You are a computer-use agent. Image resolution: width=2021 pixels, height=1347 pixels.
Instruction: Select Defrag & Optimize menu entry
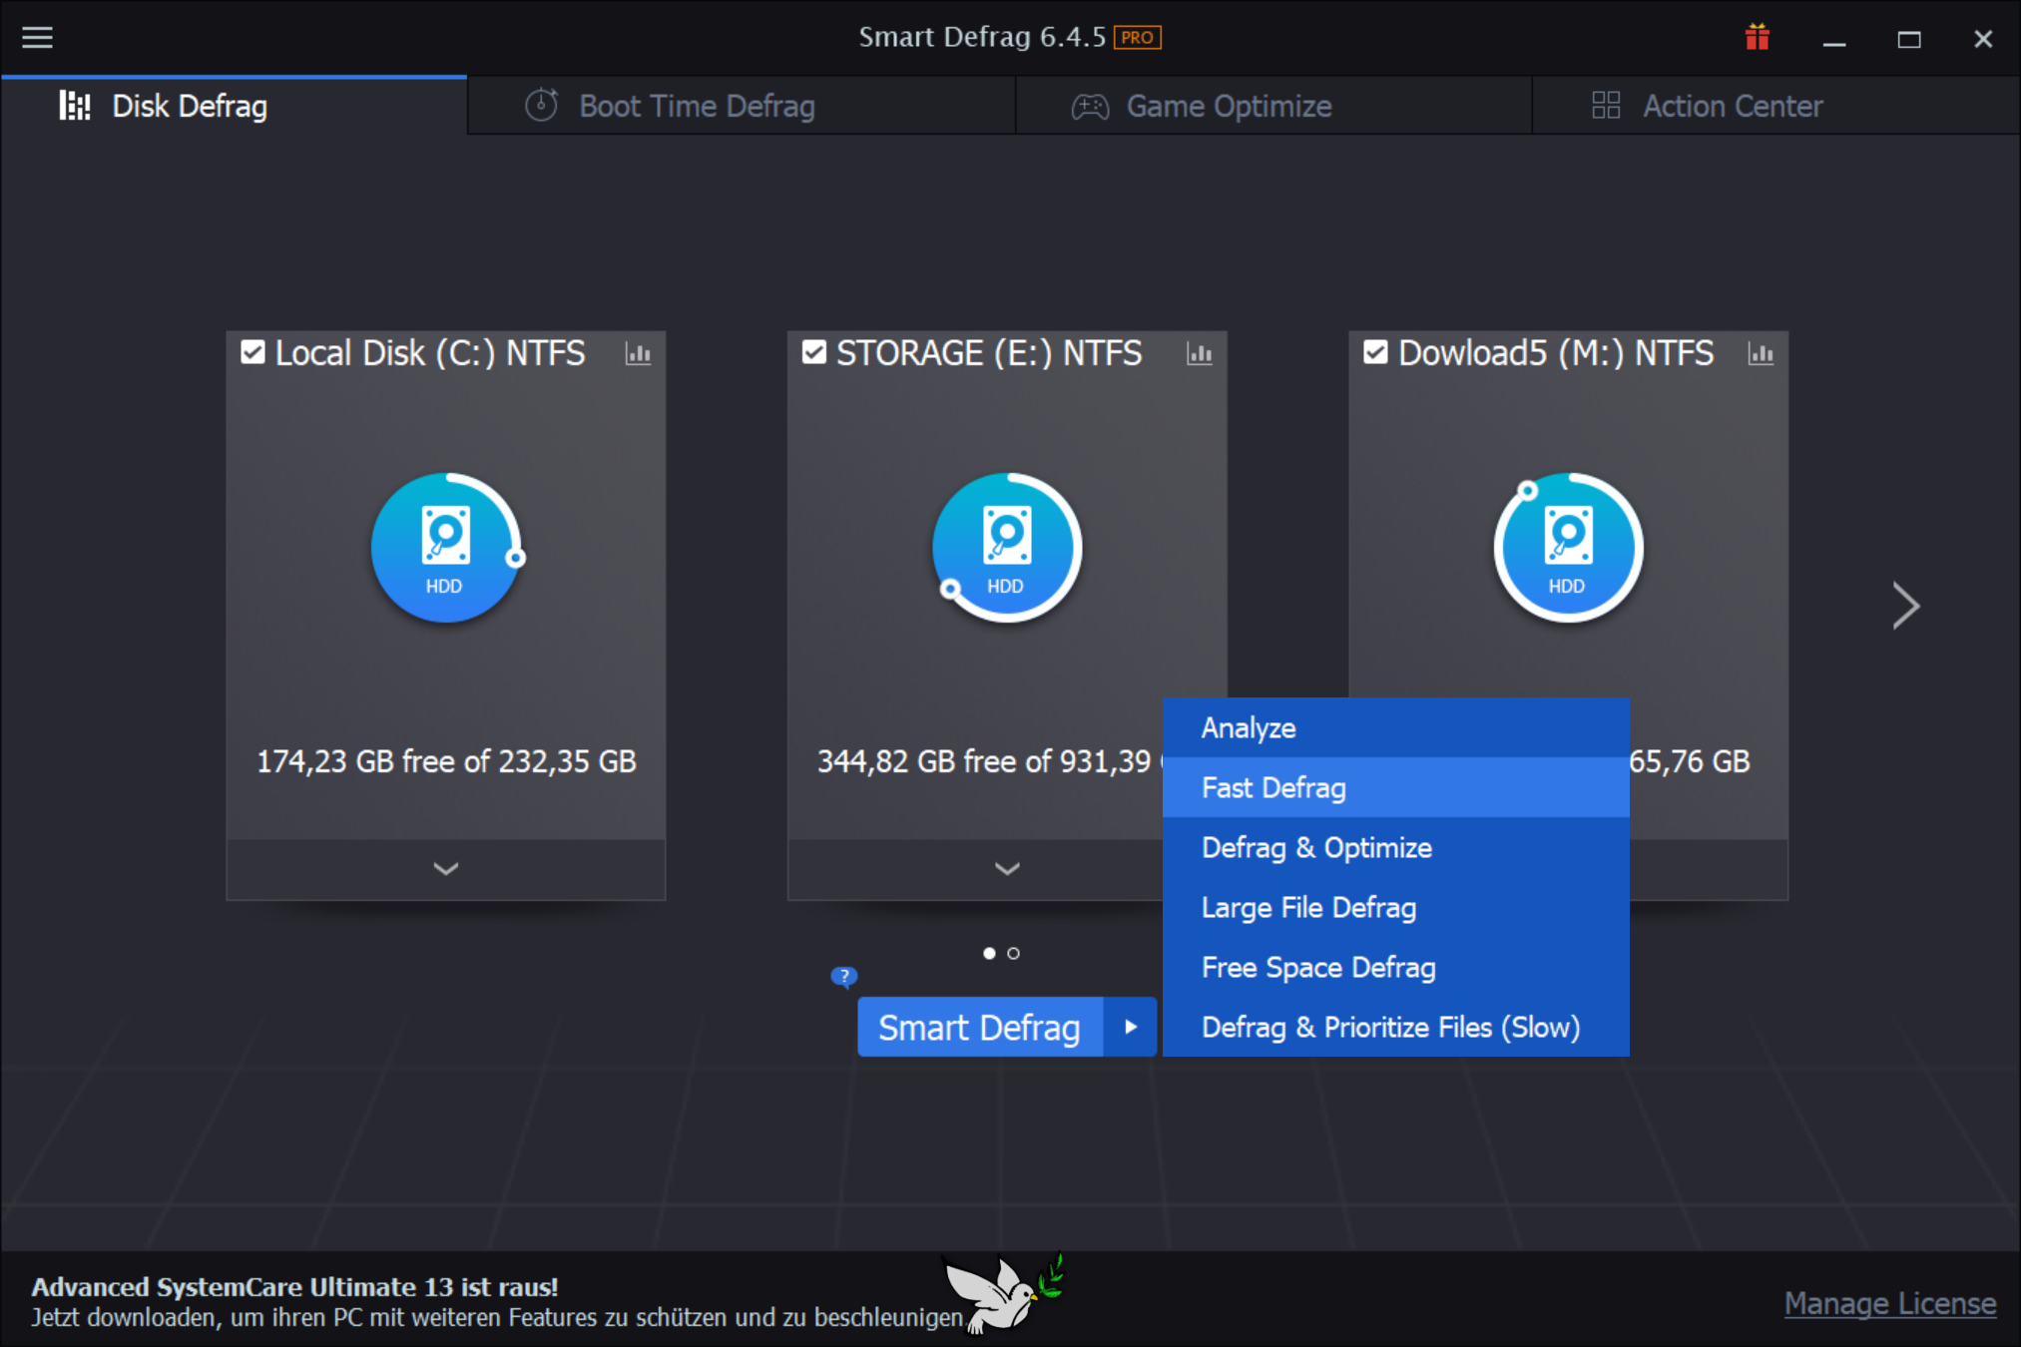click(1395, 848)
